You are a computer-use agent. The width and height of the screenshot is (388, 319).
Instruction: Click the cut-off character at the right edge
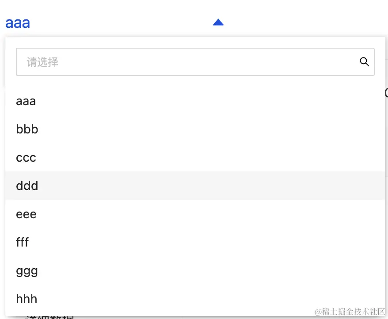(x=386, y=93)
